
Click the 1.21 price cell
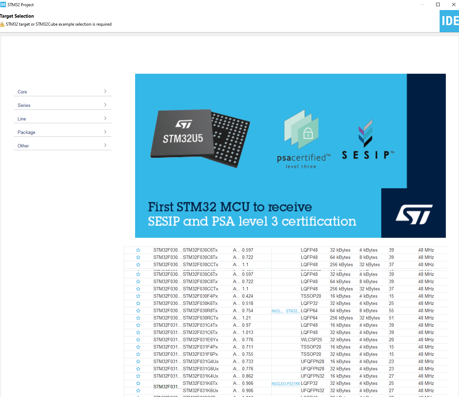(x=247, y=318)
